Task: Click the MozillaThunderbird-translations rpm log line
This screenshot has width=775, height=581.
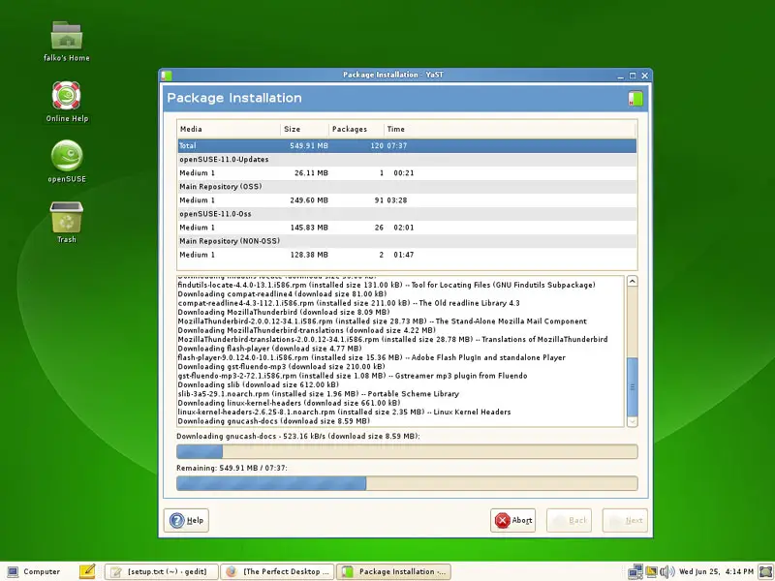Action: point(393,340)
